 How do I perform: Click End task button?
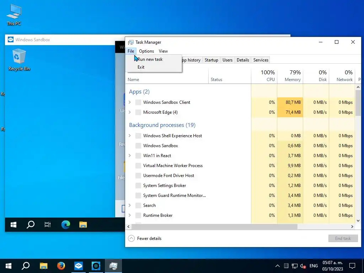[x=343, y=239]
